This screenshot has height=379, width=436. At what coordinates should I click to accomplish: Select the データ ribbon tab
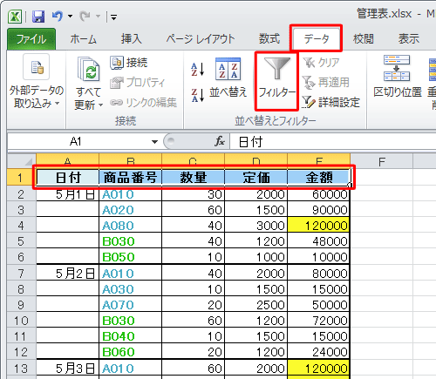point(317,38)
